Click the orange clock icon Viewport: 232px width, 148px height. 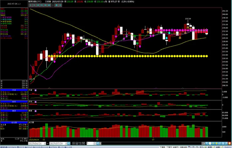tap(210, 143)
